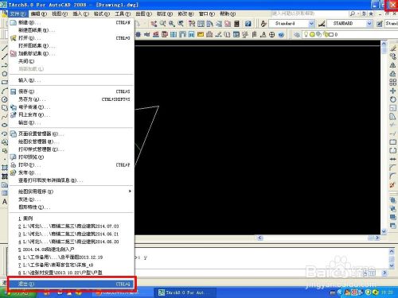Open the 插入 (Insert) menu
398x298 pixels.
pyautogui.click(x=80, y=14)
